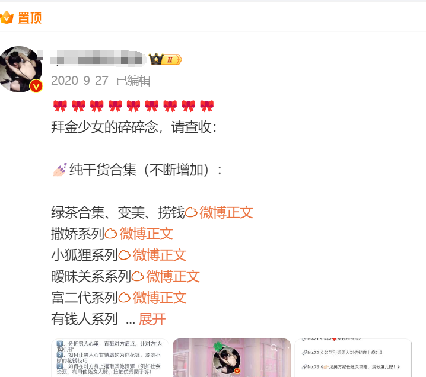Open 微博正文 link for 富二代系列
Image resolution: width=426 pixels, height=377 pixels.
[x=160, y=298]
